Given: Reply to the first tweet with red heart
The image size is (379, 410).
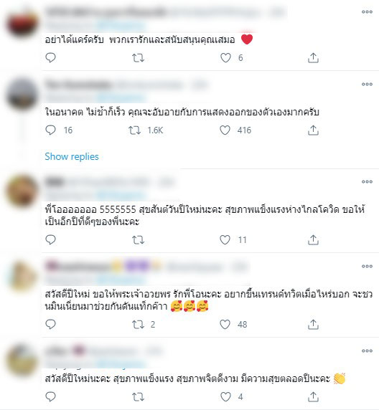Looking at the screenshot, I should pyautogui.click(x=50, y=58).
